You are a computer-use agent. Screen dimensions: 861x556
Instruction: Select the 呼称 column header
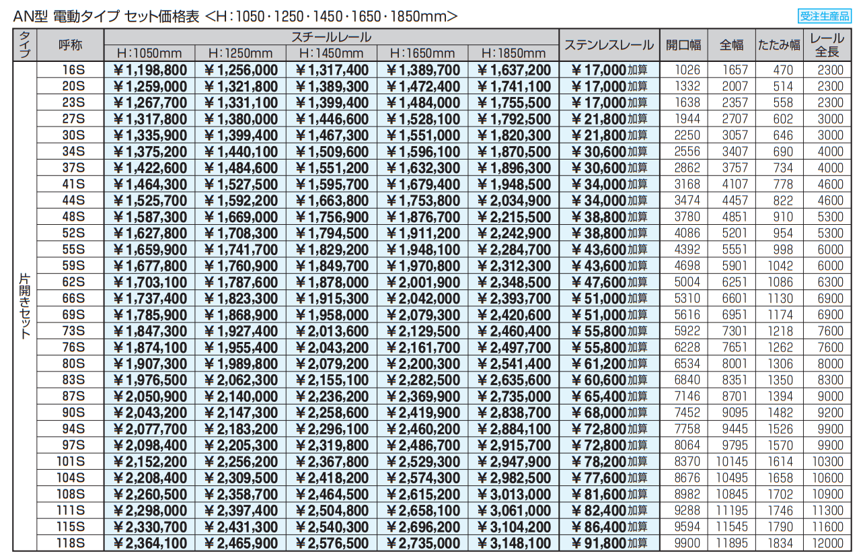71,45
